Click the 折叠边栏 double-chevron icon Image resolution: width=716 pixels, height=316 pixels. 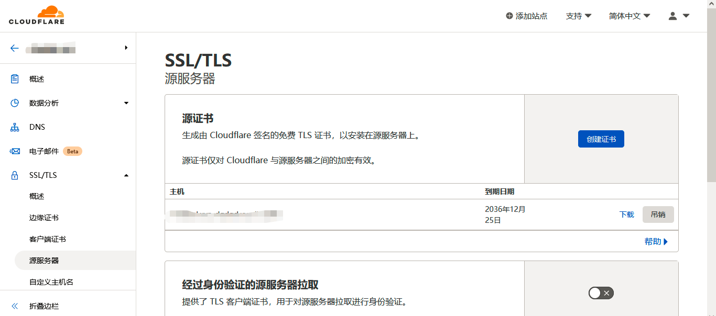15,306
